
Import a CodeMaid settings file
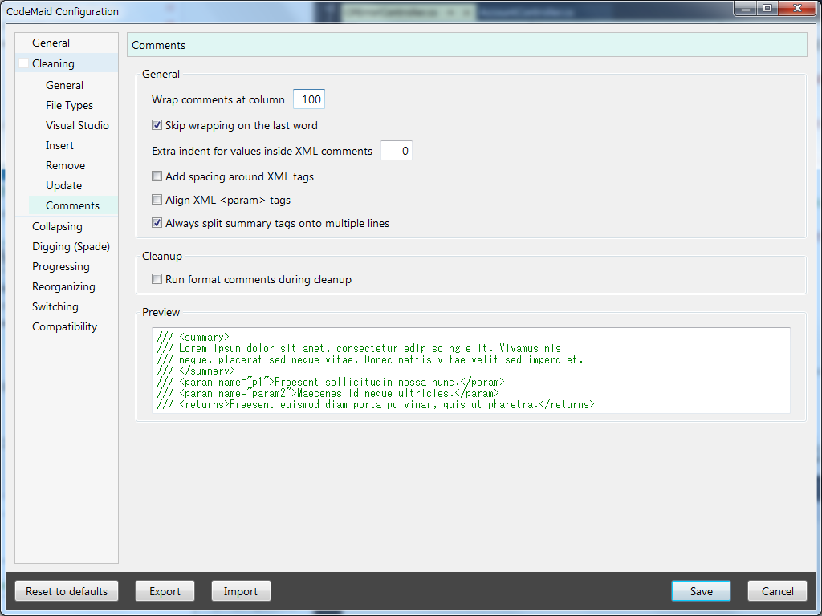(x=241, y=591)
